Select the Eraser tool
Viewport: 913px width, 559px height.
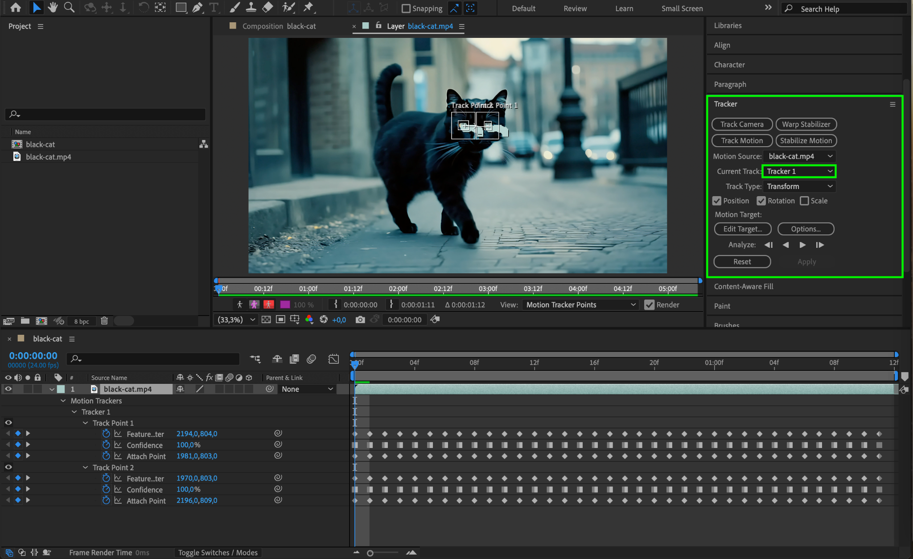pos(267,8)
